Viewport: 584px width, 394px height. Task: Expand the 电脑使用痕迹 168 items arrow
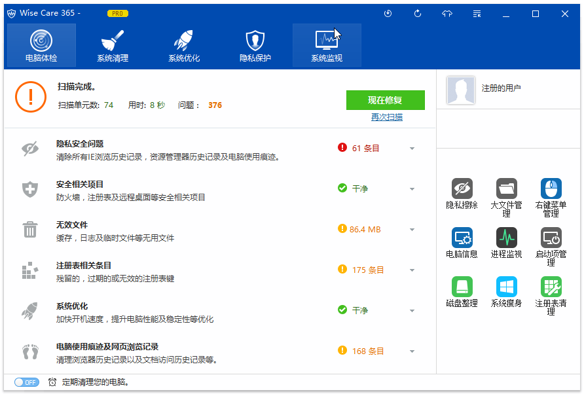coord(412,351)
